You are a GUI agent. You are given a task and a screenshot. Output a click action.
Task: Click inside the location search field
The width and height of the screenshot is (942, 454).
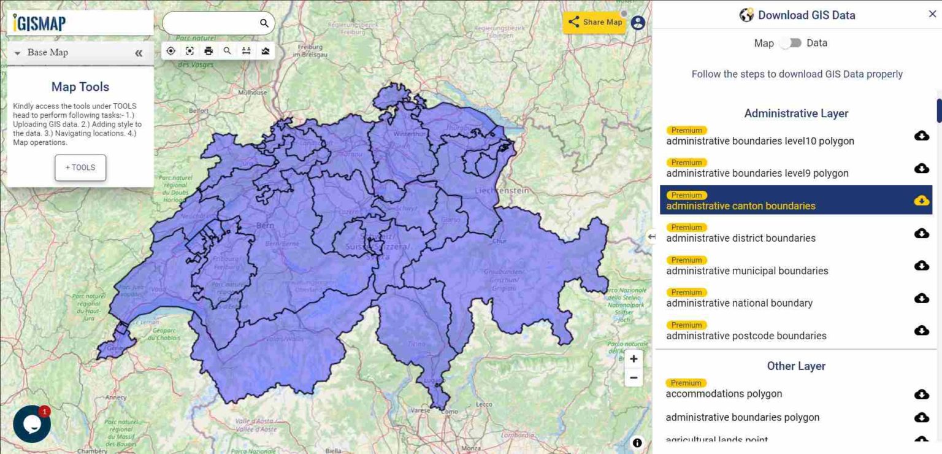coord(212,22)
